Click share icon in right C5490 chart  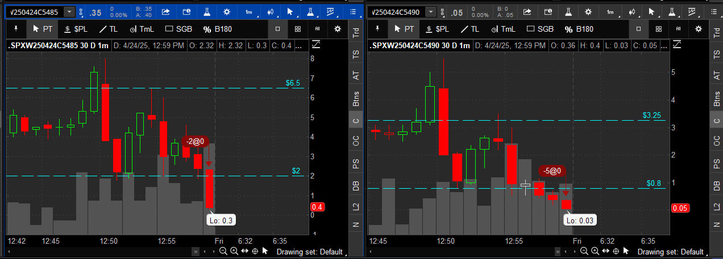pos(527,11)
